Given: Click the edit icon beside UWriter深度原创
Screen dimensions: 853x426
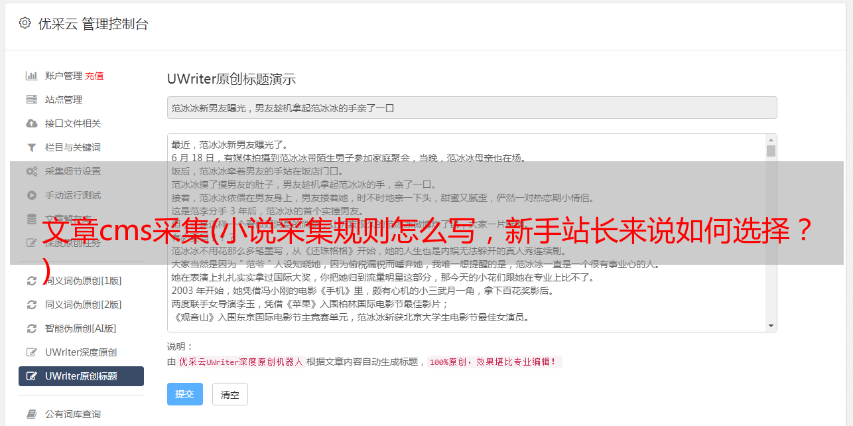Looking at the screenshot, I should point(31,352).
